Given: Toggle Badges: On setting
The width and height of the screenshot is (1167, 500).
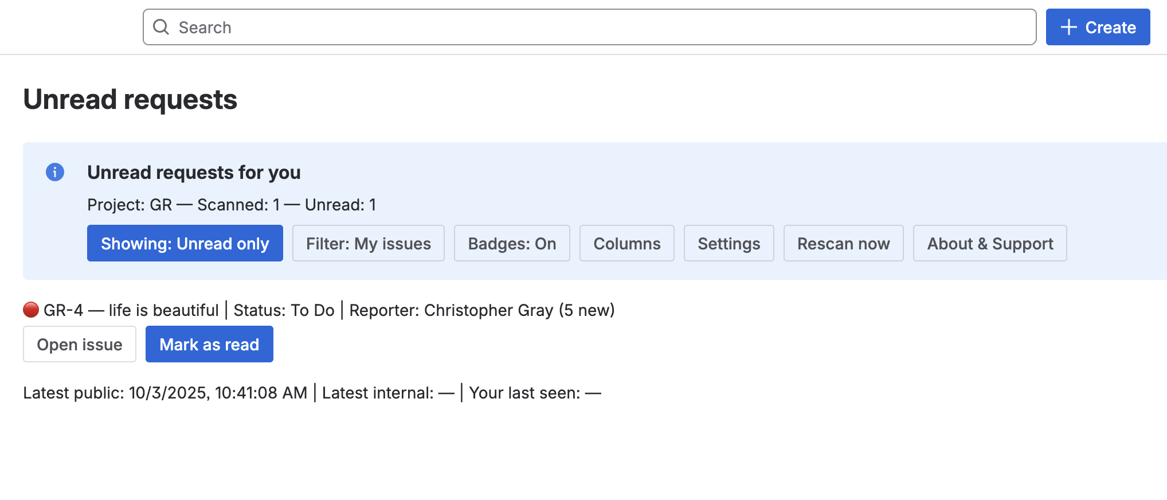Looking at the screenshot, I should [x=512, y=244].
